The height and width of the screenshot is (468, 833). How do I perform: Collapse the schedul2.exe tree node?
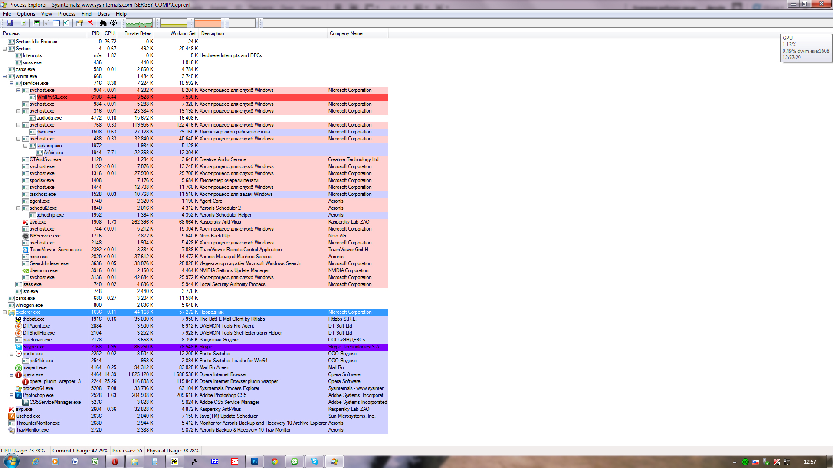click(19, 208)
